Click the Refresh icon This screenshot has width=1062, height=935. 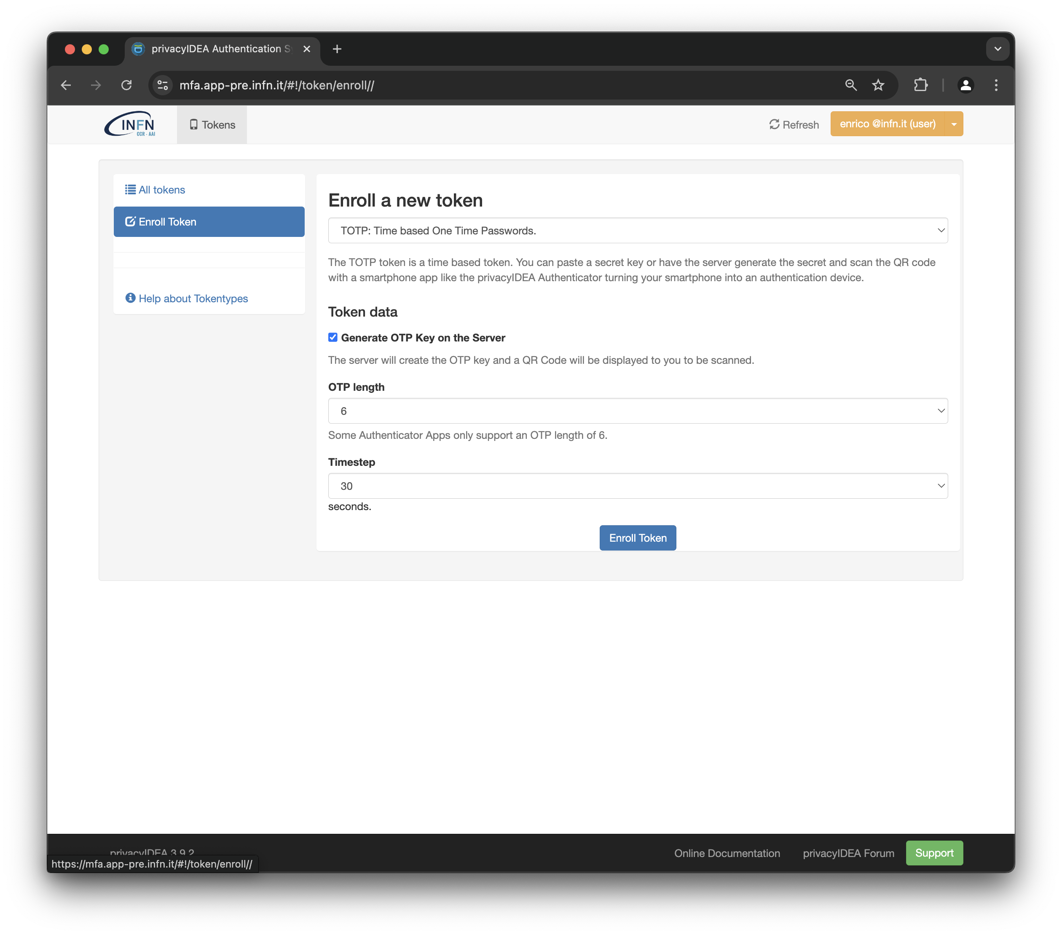pos(774,124)
